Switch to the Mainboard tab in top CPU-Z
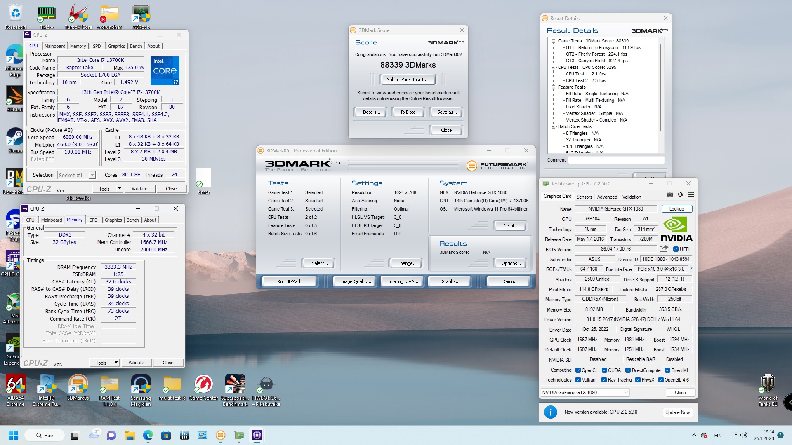This screenshot has height=445, width=792. point(55,46)
